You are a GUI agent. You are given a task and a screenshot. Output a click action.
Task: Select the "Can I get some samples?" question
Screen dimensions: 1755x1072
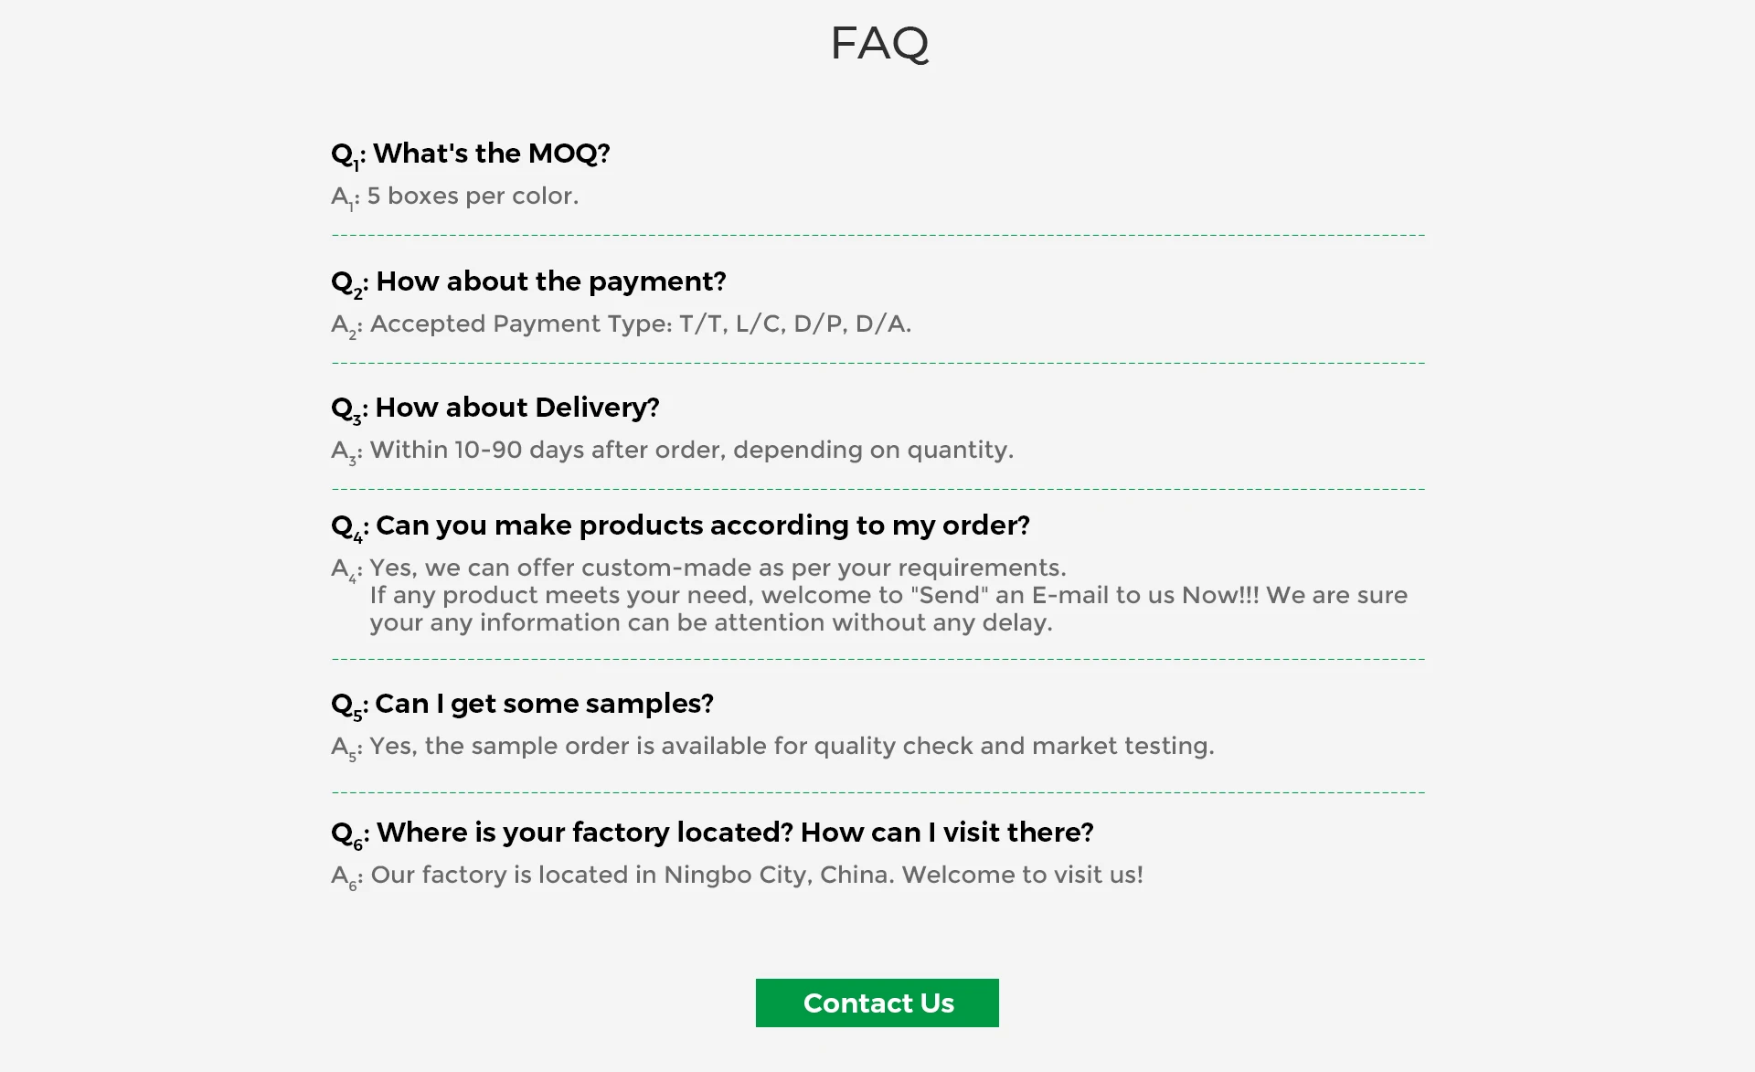[x=522, y=704]
